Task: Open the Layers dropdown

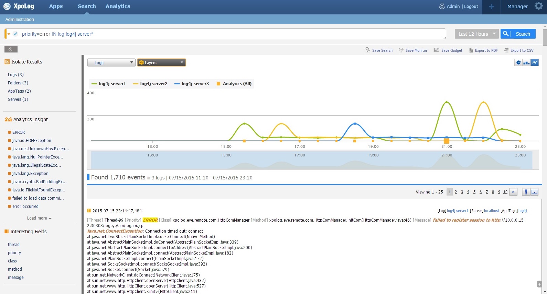Action: pos(161,62)
